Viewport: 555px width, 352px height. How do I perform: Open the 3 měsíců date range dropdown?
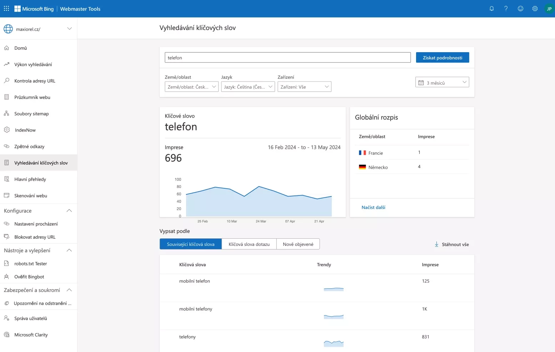442,82
